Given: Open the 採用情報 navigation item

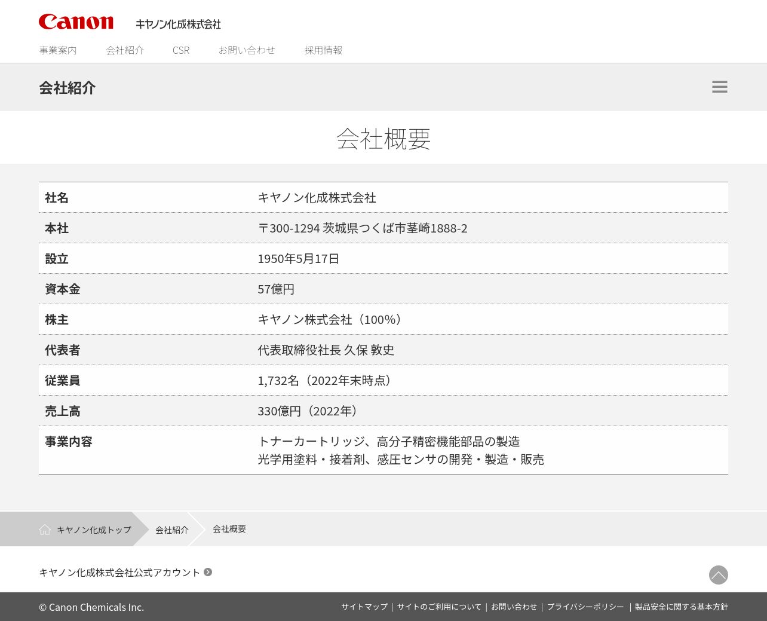Looking at the screenshot, I should coord(323,50).
